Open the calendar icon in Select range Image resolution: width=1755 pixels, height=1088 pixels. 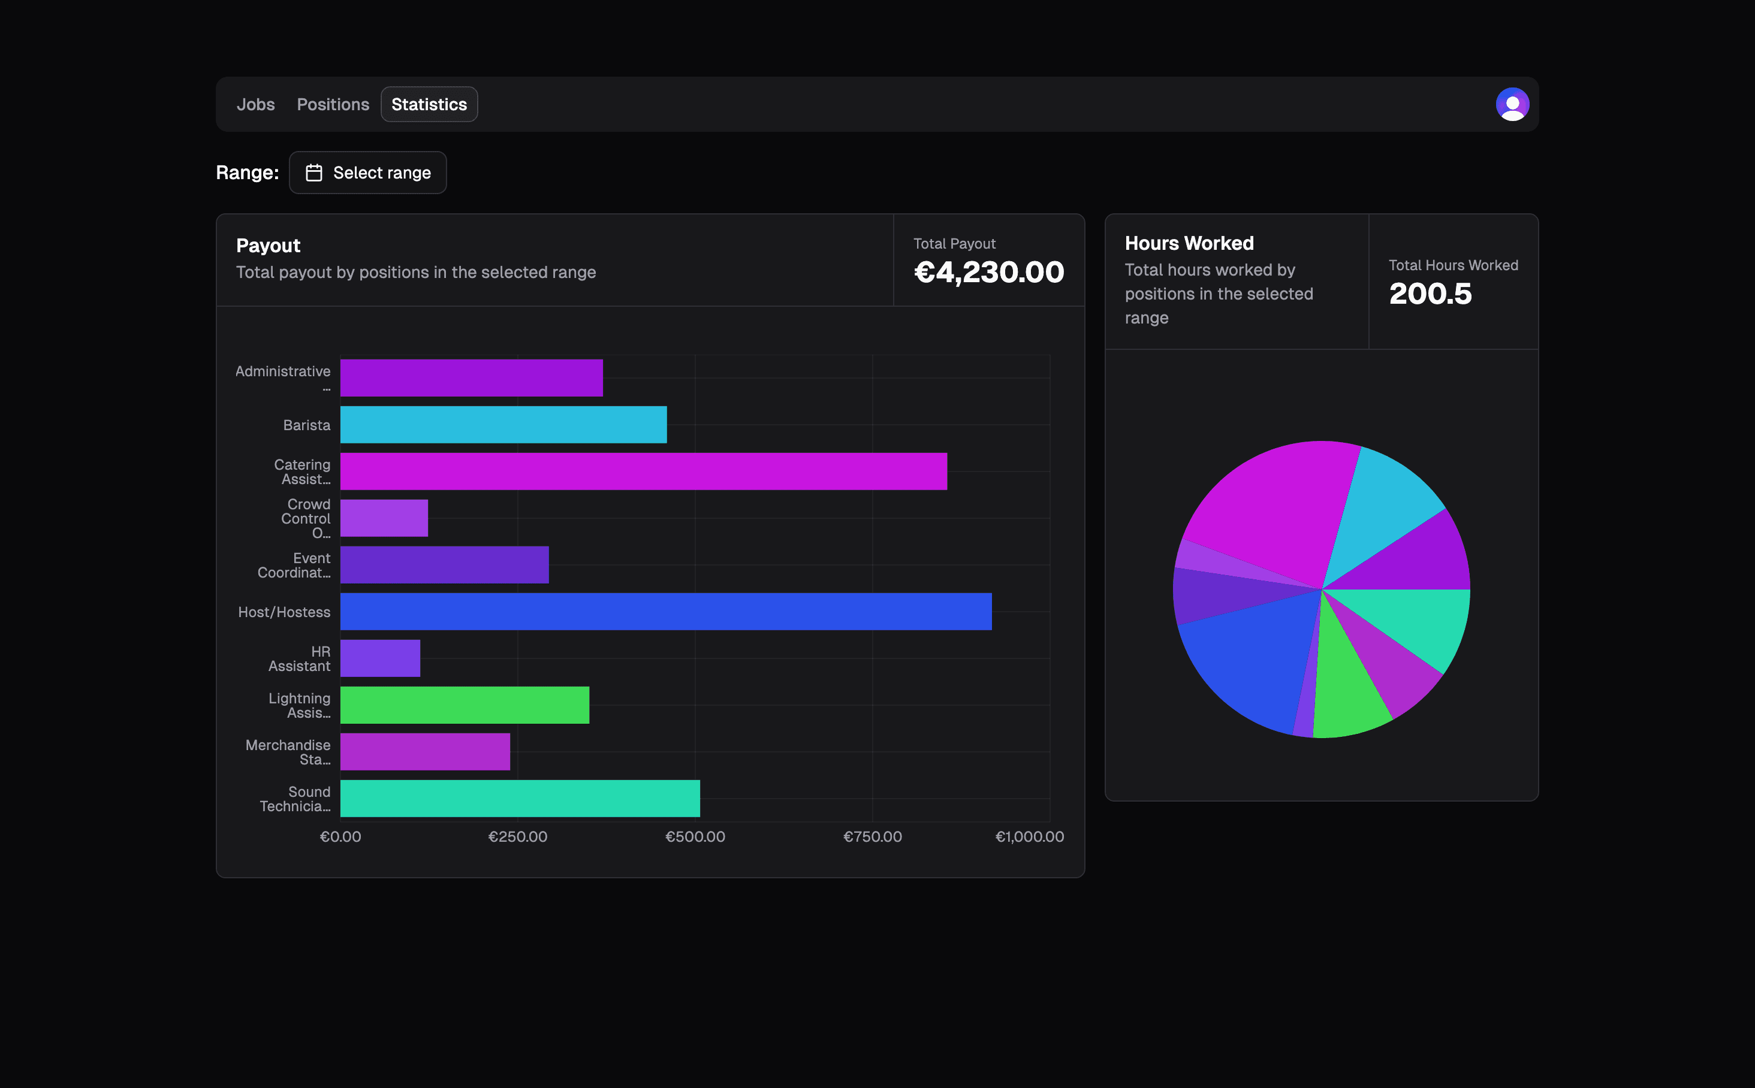pyautogui.click(x=315, y=172)
